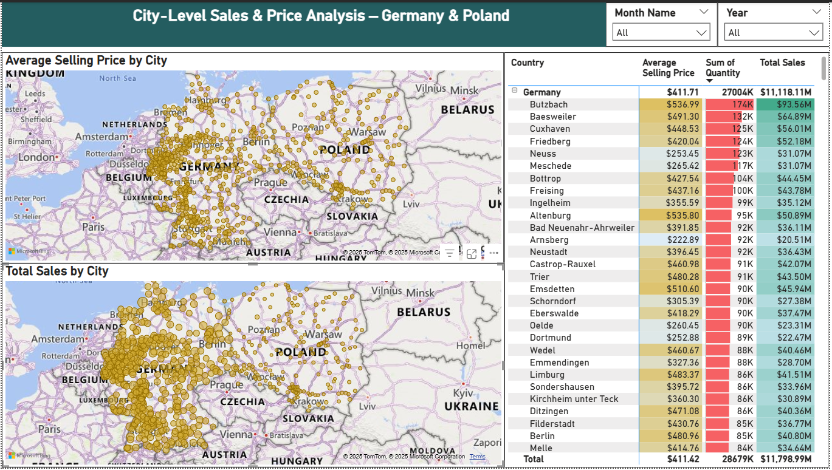Open more options ellipsis on top map
This screenshot has height=470, width=832.
coord(493,254)
